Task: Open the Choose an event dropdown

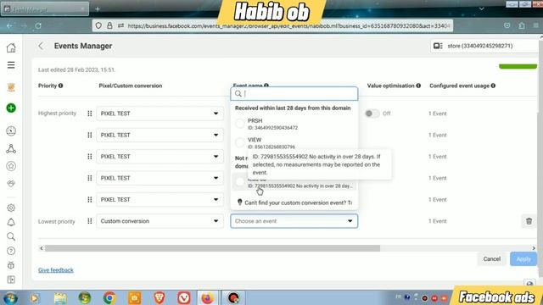Action: 294,221
